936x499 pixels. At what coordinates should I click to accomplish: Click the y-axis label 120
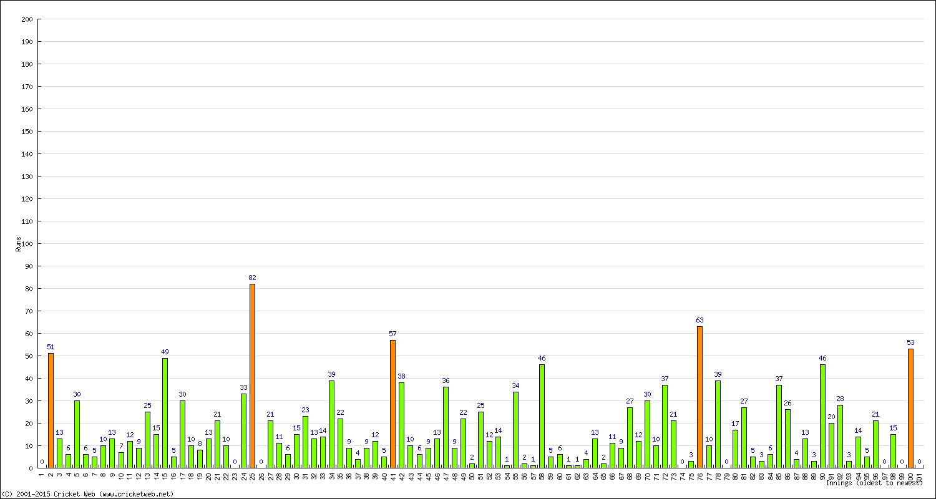27,199
